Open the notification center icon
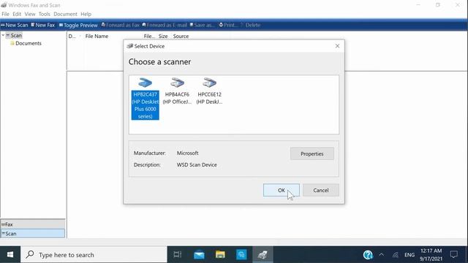This screenshot has width=468, height=263. (454, 255)
